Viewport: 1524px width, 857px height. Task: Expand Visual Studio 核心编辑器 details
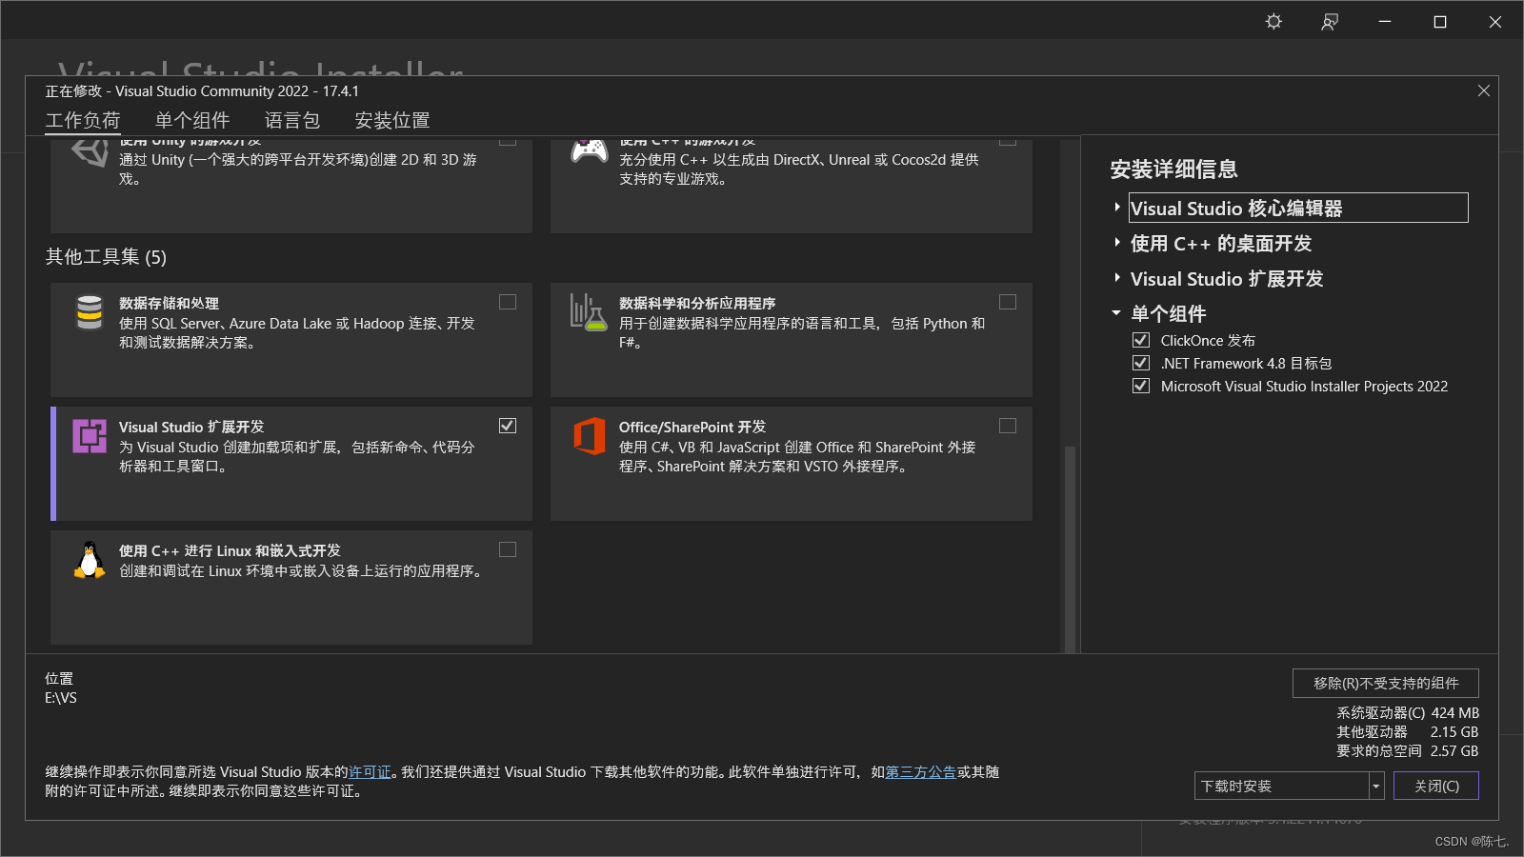point(1116,207)
